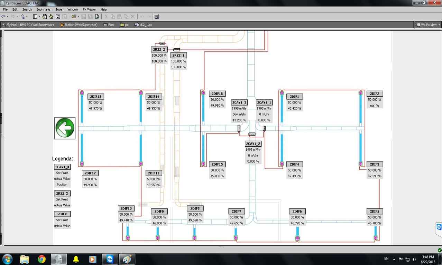
Task: Click the 2CAV1_2 label box
Action: (x=253, y=144)
